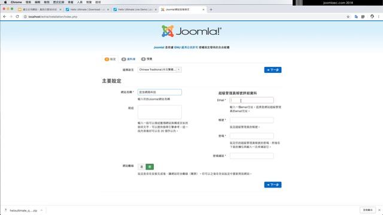Click the address bar URL
Screen dimensions: 383x215
click(x=53, y=17)
